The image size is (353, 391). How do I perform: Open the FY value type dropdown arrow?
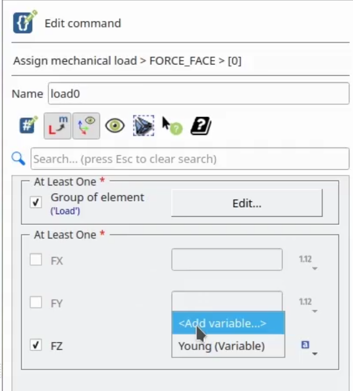315,311
